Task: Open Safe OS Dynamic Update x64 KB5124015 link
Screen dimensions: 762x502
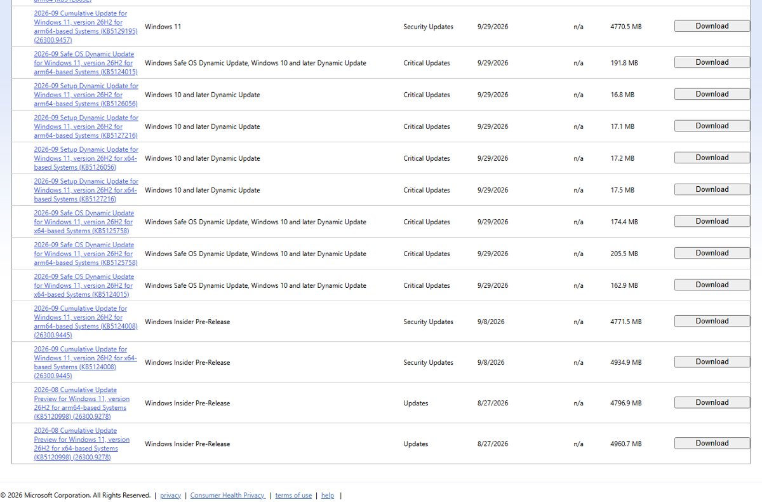Action: coord(84,285)
